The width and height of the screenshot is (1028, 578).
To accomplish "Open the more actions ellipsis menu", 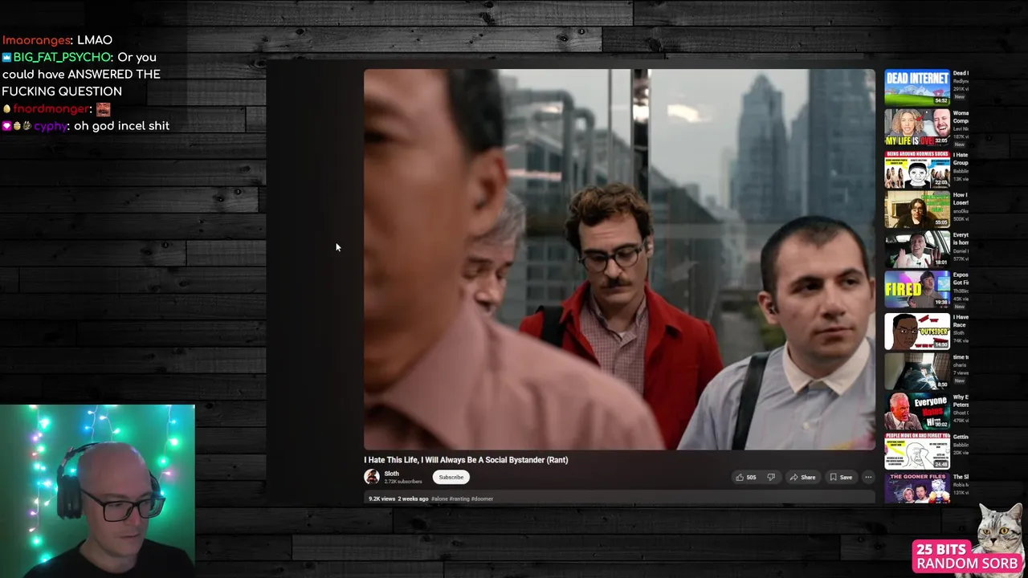I will pos(868,477).
